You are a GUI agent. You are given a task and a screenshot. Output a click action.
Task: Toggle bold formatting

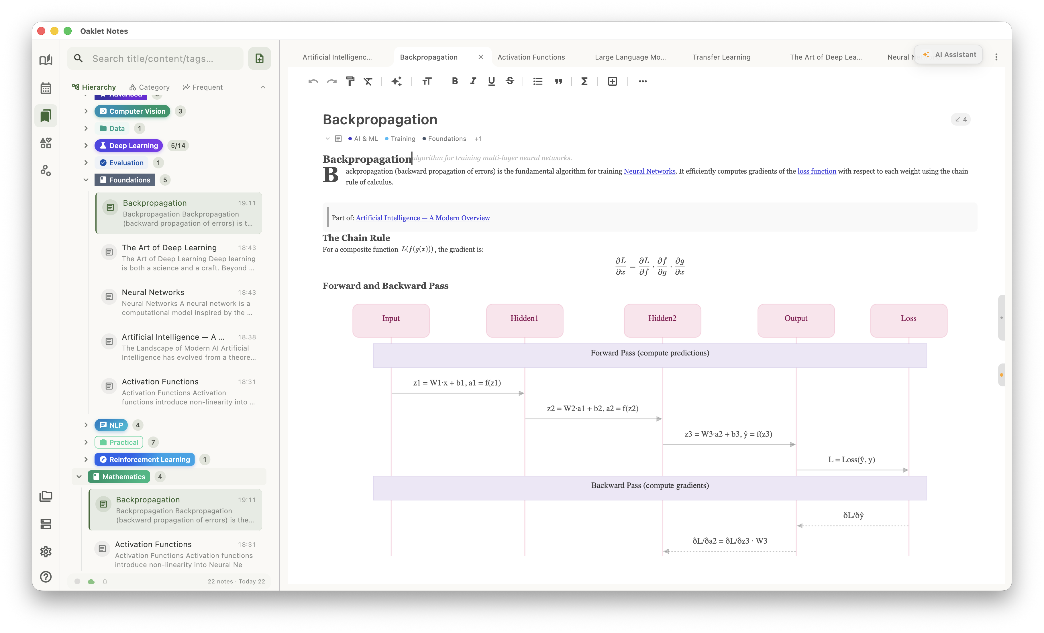coord(455,81)
